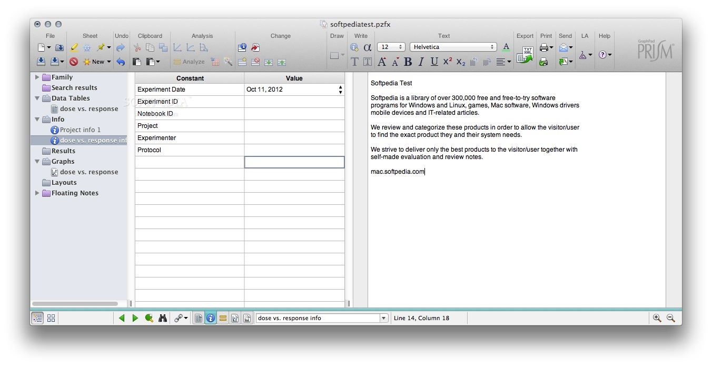Click the Highlight sheet marker icon
This screenshot has height=367, width=712.
pos(74,47)
